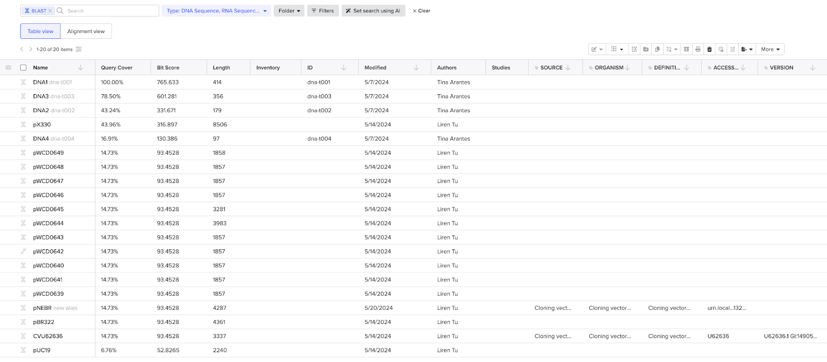The image size is (827, 362).
Task: Open page settings icon next to item count
Action: [79, 49]
